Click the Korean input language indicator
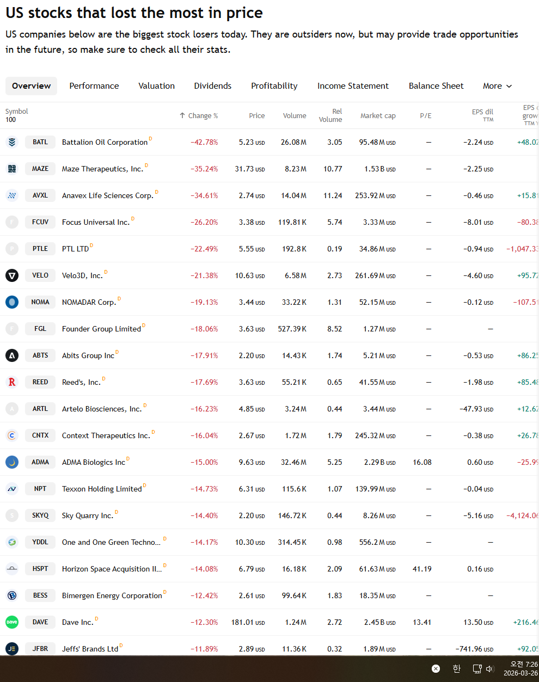539x682 pixels. (457, 669)
